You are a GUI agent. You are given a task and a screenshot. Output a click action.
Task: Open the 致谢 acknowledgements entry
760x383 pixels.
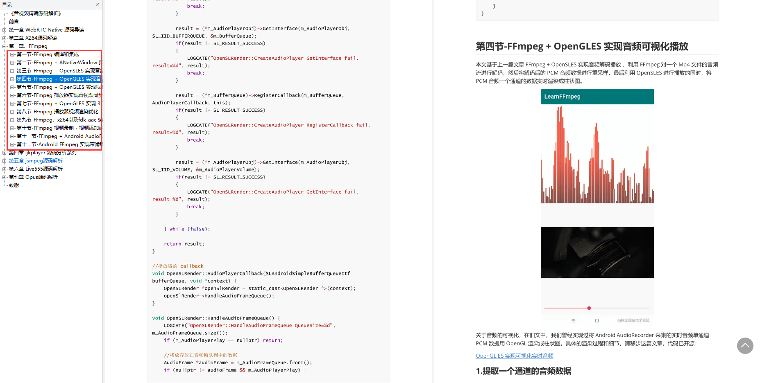point(14,185)
